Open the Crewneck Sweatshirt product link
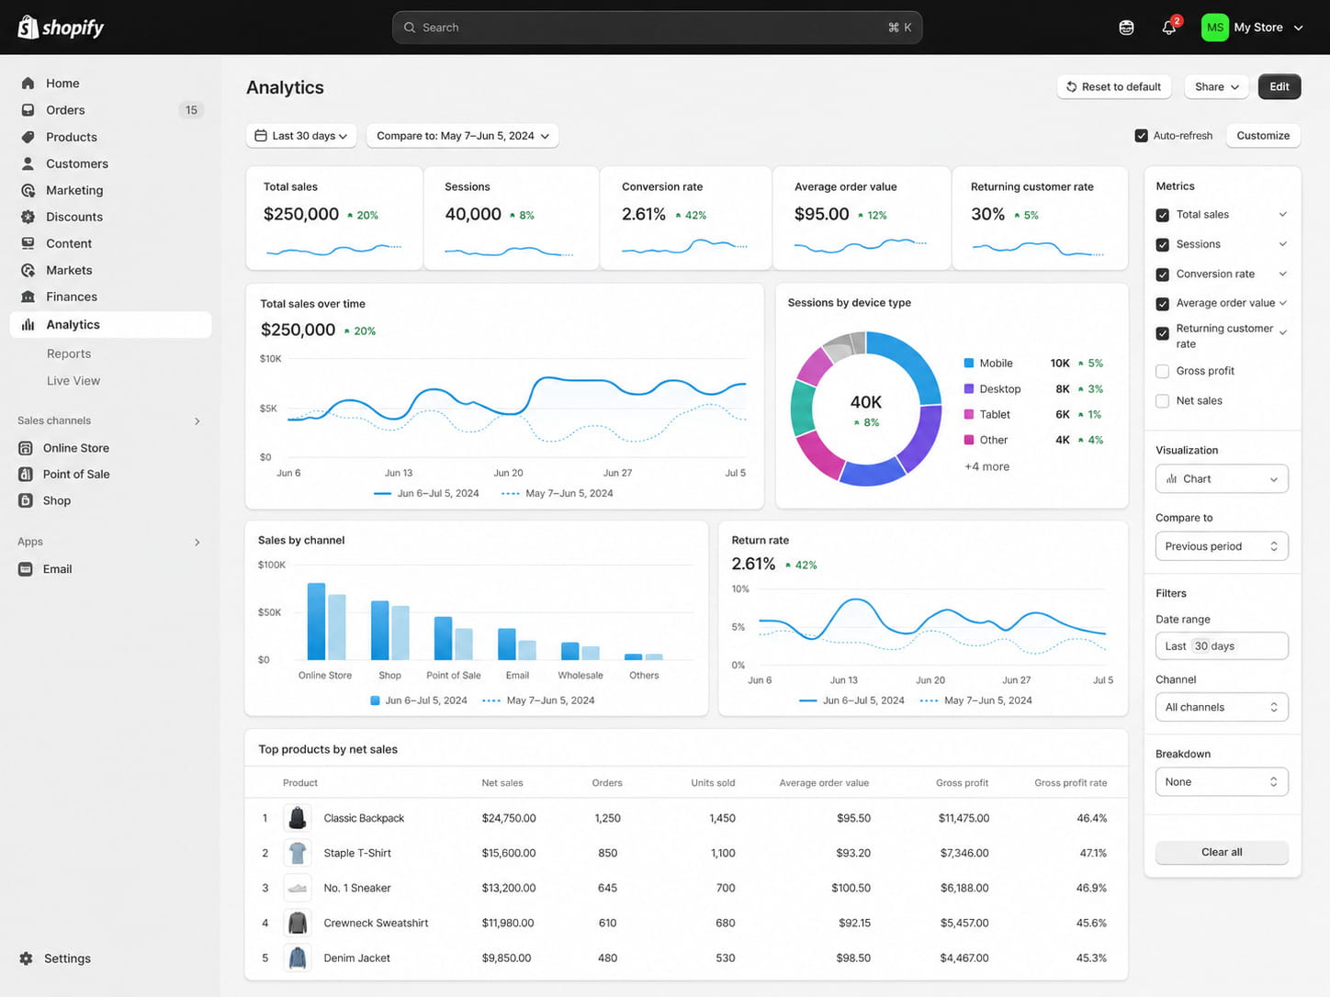Viewport: 1330px width, 997px height. (376, 923)
